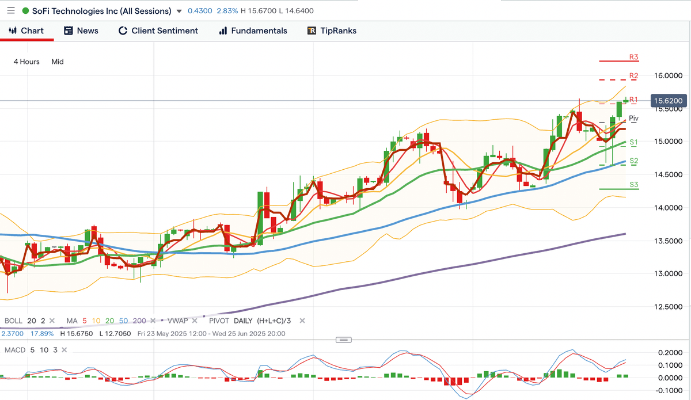This screenshot has height=400, width=691.
Task: View the Fundamentals tab
Action: 253,31
